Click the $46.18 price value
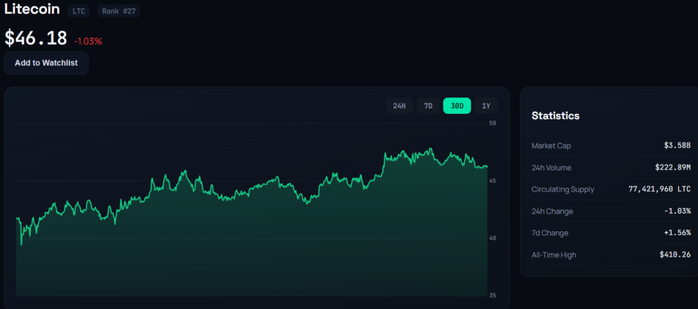 [x=36, y=38]
